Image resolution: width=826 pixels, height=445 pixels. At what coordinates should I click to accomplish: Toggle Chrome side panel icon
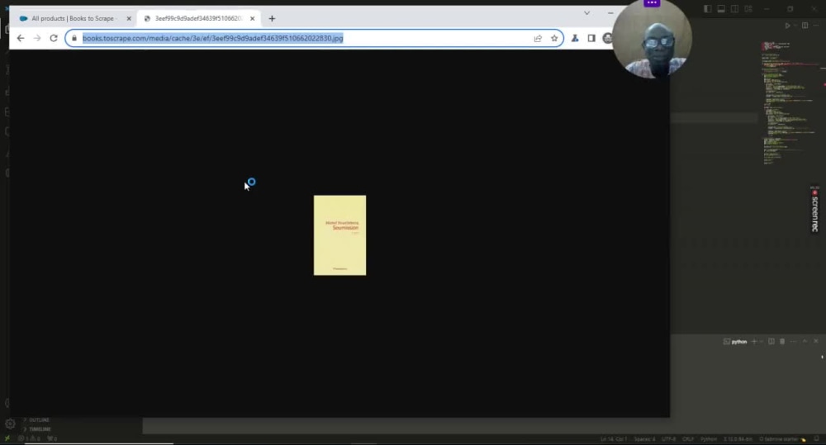click(591, 38)
